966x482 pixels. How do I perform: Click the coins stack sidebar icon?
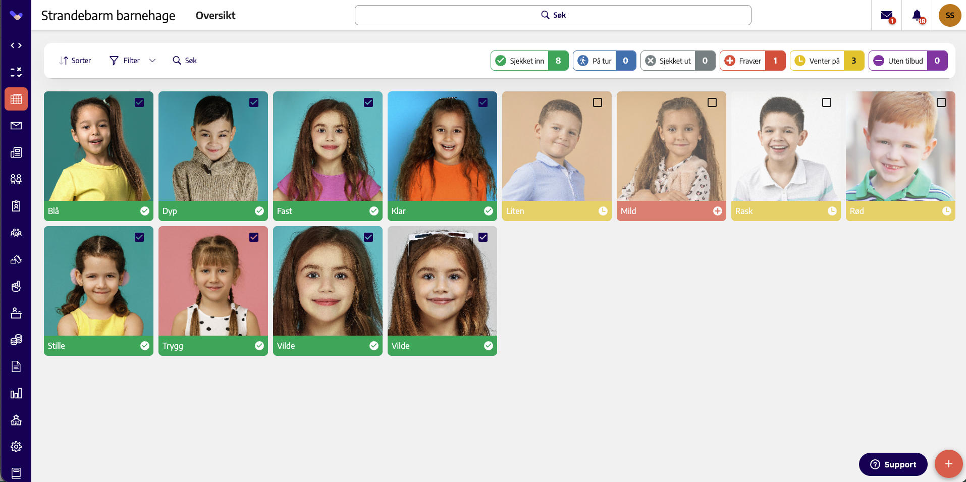pyautogui.click(x=16, y=340)
